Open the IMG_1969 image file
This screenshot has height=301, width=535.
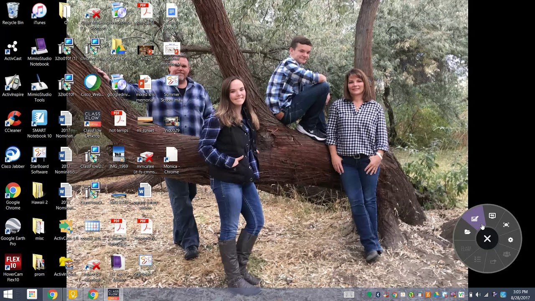click(x=119, y=158)
